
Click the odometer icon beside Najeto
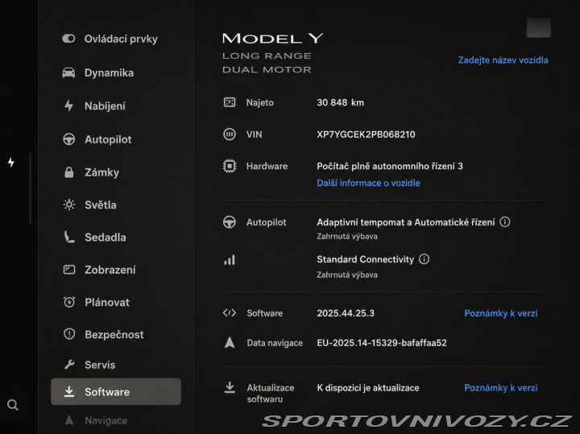[x=230, y=102]
